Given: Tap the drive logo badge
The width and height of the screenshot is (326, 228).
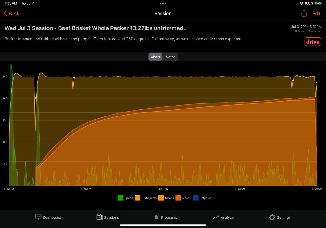Looking at the screenshot, I should click(313, 42).
